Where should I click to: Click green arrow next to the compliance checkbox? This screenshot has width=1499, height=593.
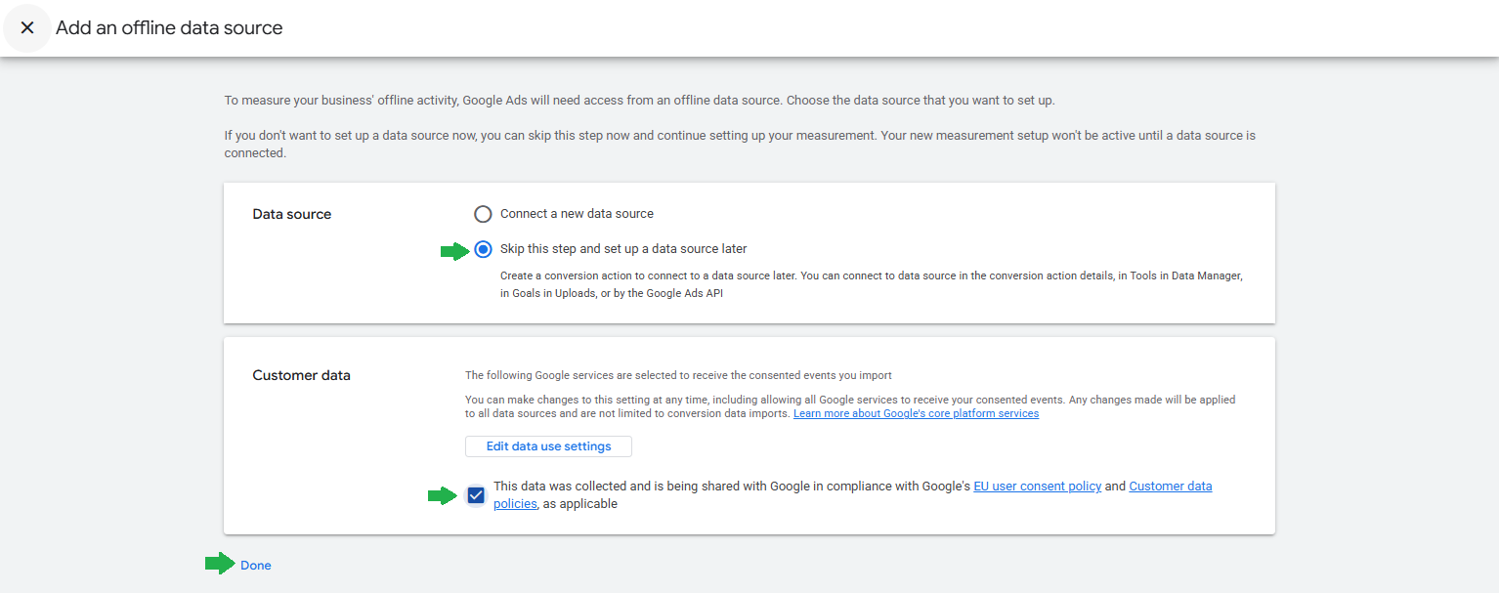[442, 496]
